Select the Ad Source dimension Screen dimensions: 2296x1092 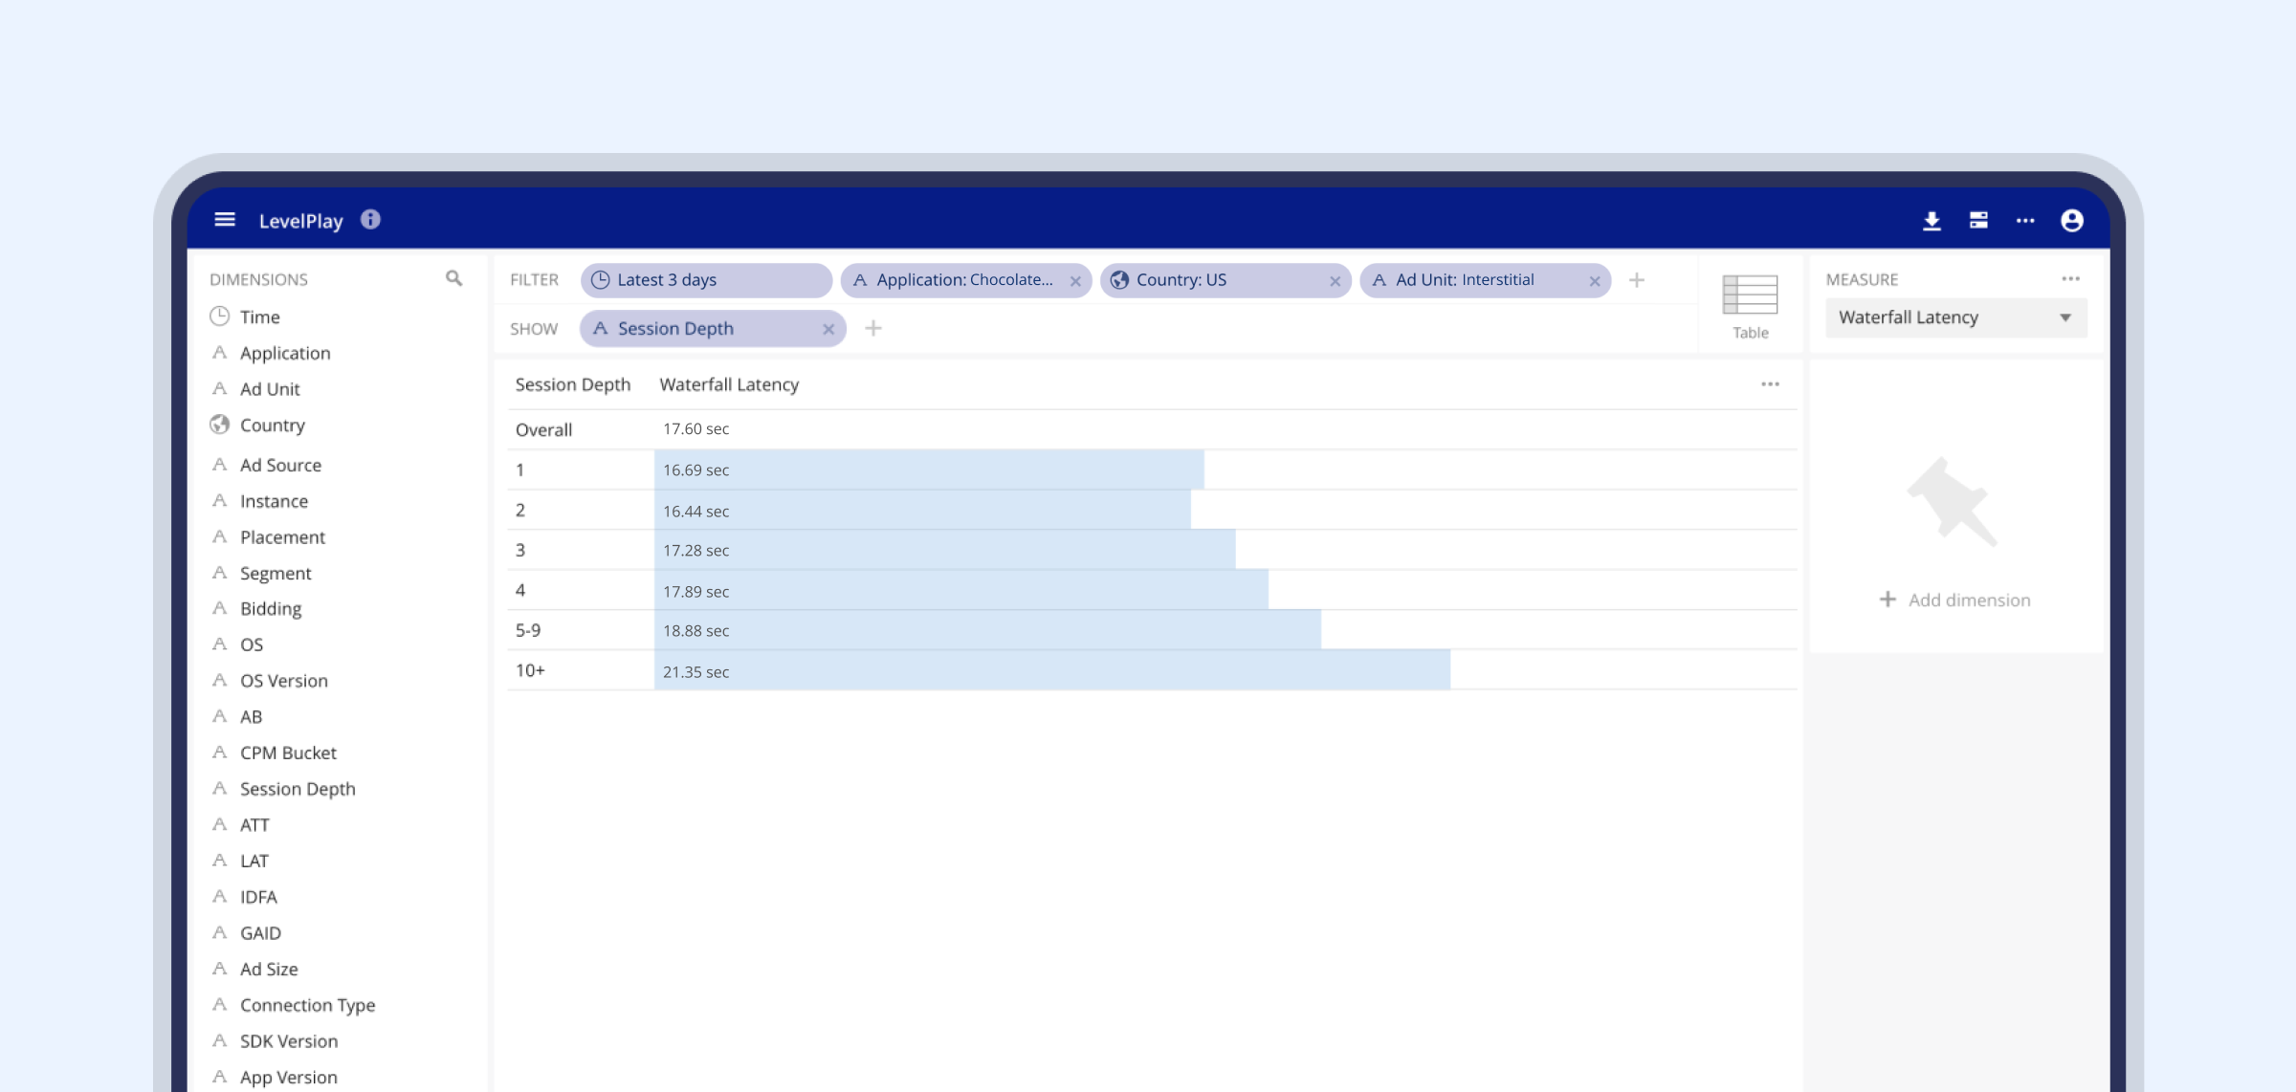click(280, 465)
